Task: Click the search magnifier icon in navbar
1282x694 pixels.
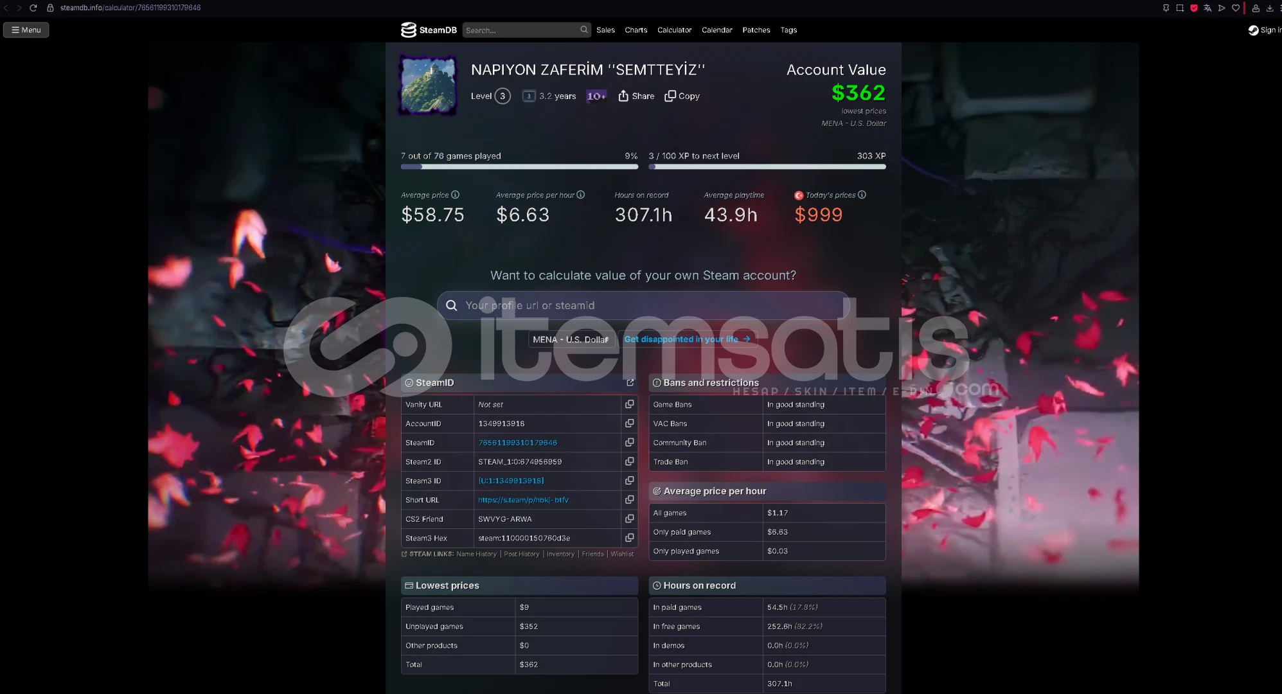Action: point(583,30)
